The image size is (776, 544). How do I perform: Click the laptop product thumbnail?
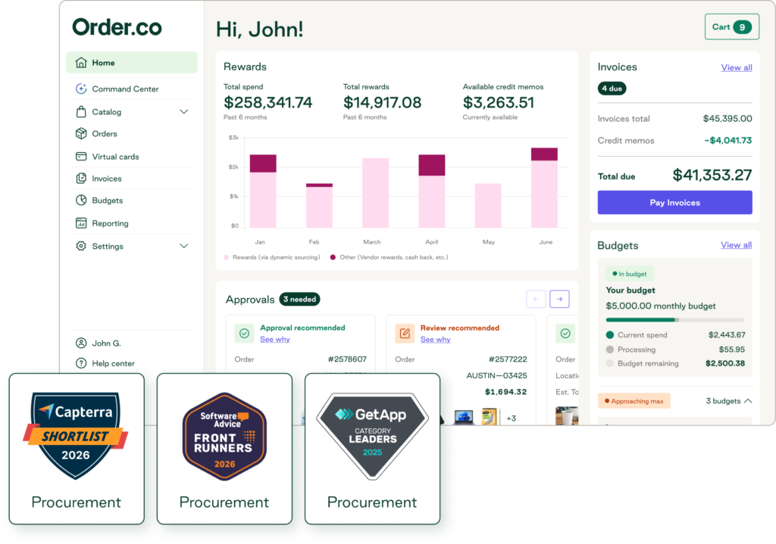point(464,417)
